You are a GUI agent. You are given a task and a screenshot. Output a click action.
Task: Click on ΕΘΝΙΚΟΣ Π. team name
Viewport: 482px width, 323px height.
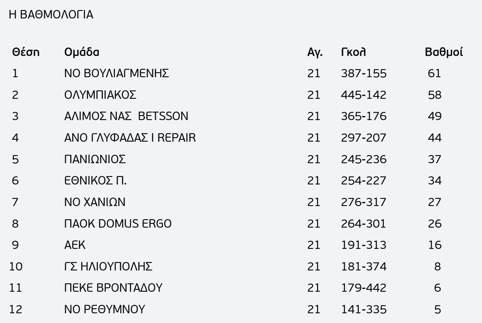pos(95,180)
